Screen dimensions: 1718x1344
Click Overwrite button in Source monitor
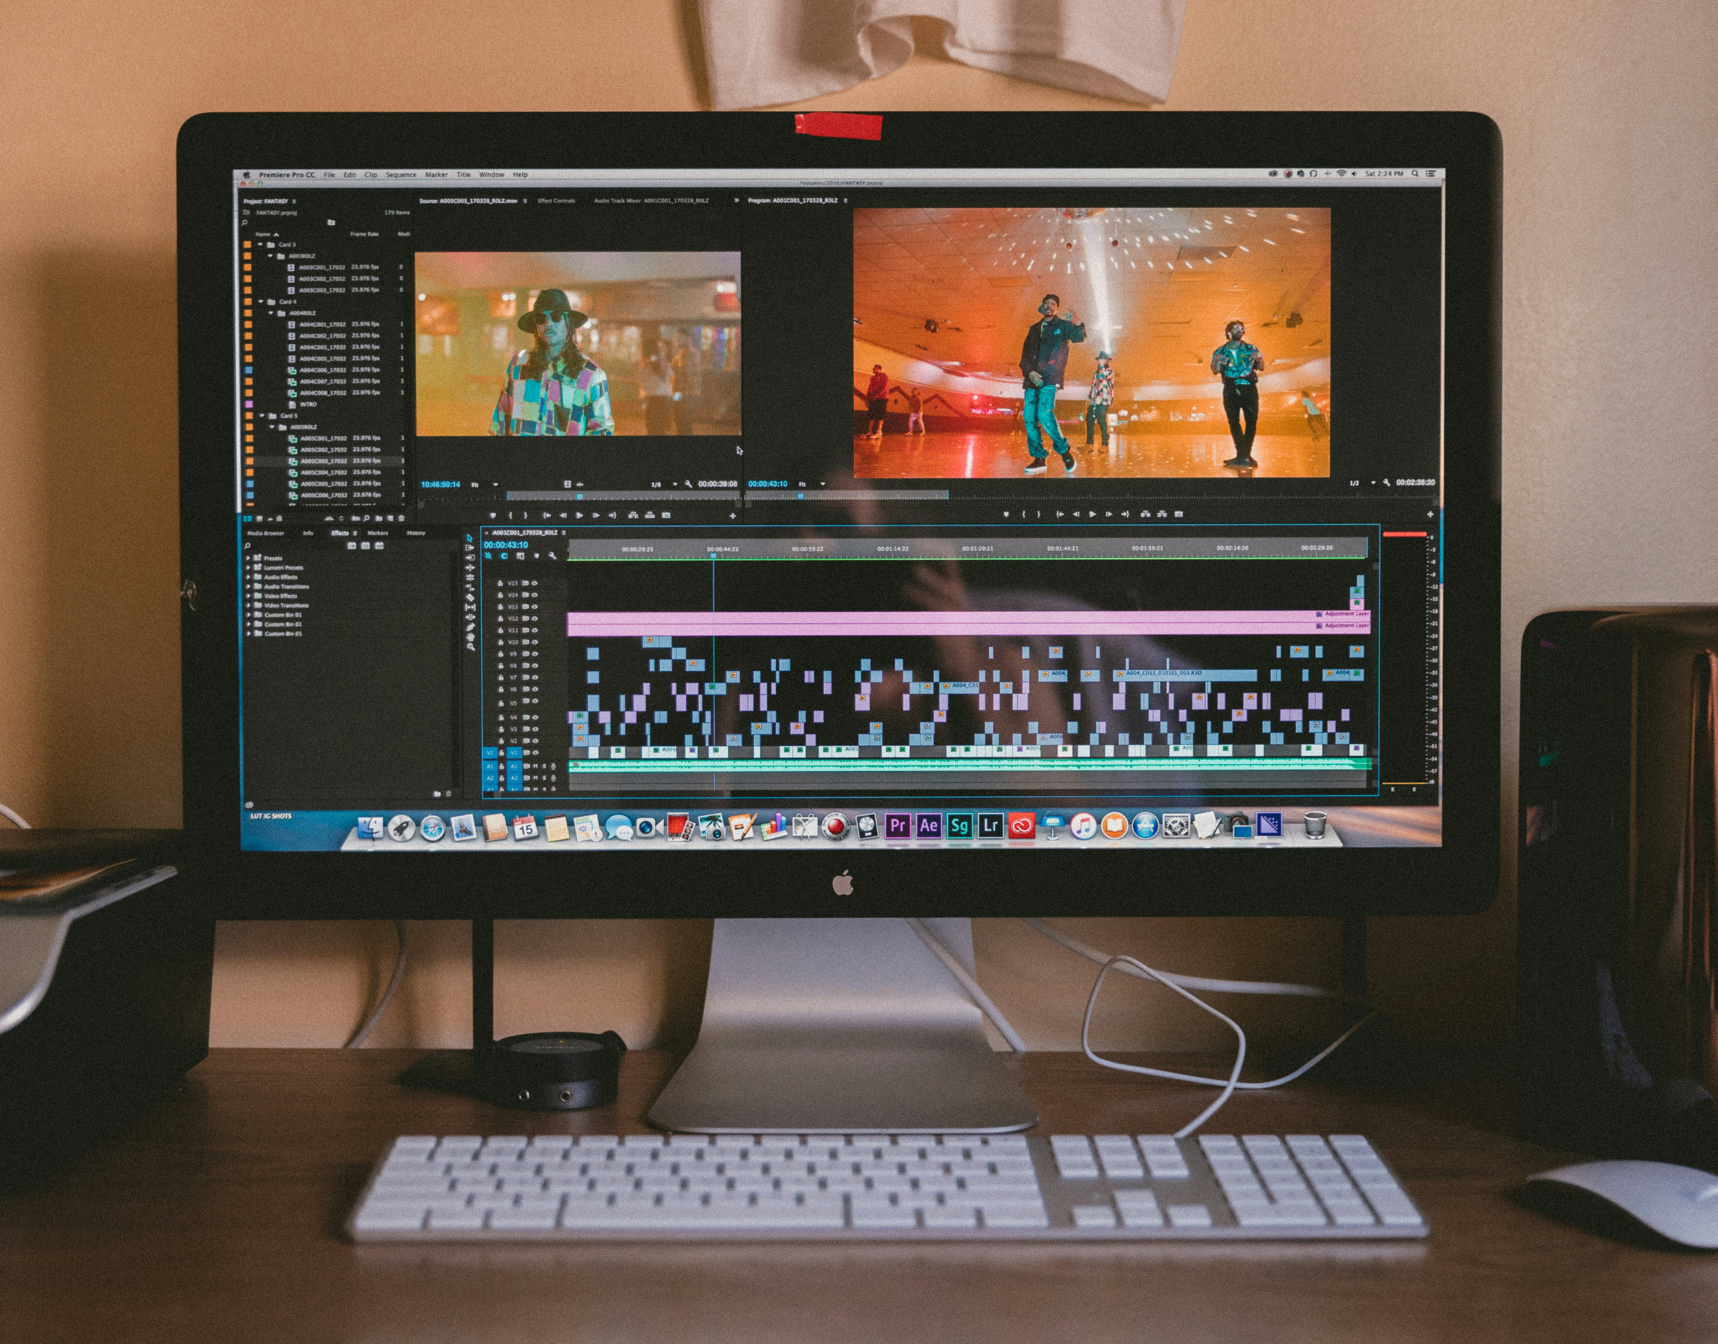coord(650,515)
